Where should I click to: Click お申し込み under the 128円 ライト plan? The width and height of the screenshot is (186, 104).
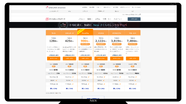53,58
